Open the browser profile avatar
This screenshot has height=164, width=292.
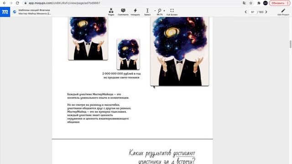click(x=266, y=3)
